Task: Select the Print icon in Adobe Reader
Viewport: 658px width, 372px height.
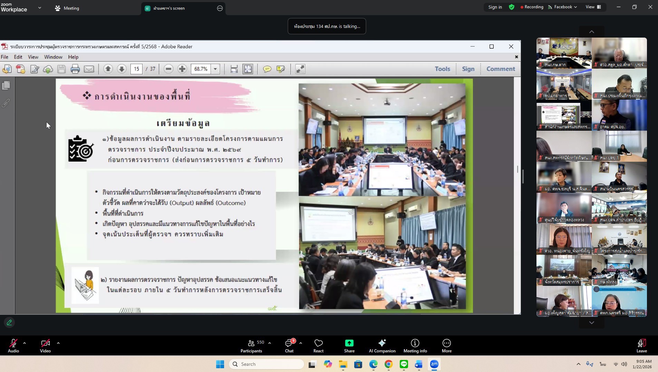Action: [75, 69]
